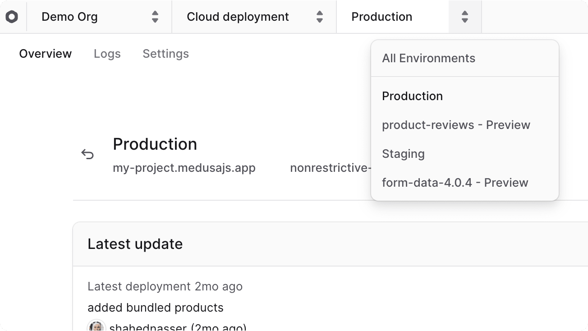The width and height of the screenshot is (588, 331).
Task: Click the chevron icon on the Cloud deployment selector
Action: point(319,17)
